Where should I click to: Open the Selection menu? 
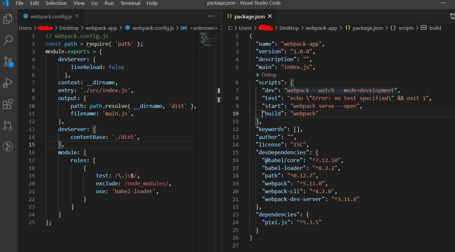(x=56, y=3)
